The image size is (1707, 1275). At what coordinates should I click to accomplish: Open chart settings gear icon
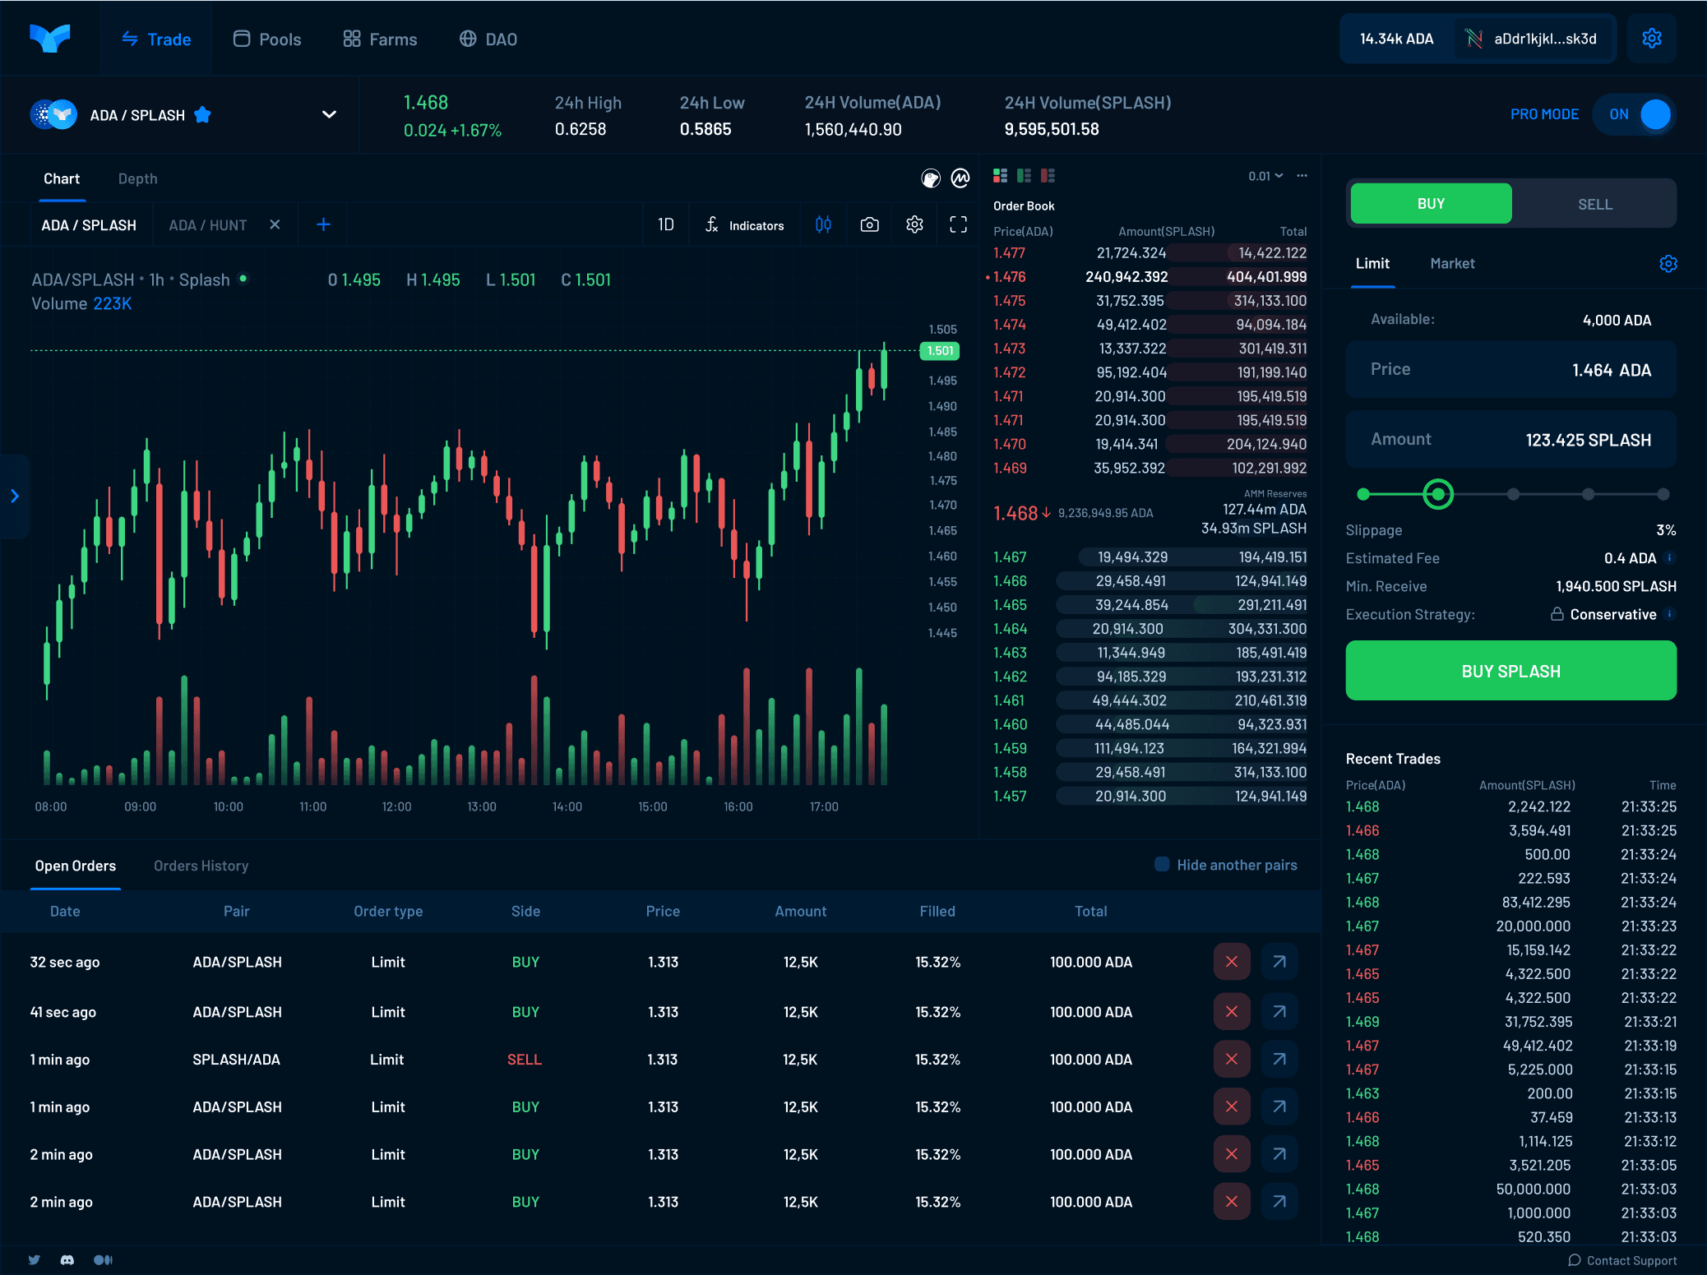click(914, 224)
